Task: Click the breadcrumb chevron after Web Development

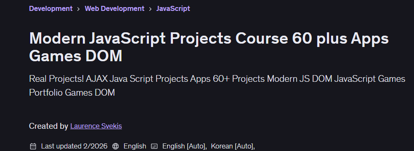Action: pos(150,9)
